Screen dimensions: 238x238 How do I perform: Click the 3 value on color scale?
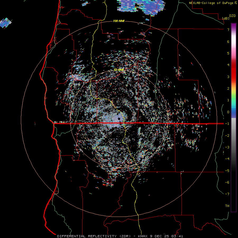[228, 77]
